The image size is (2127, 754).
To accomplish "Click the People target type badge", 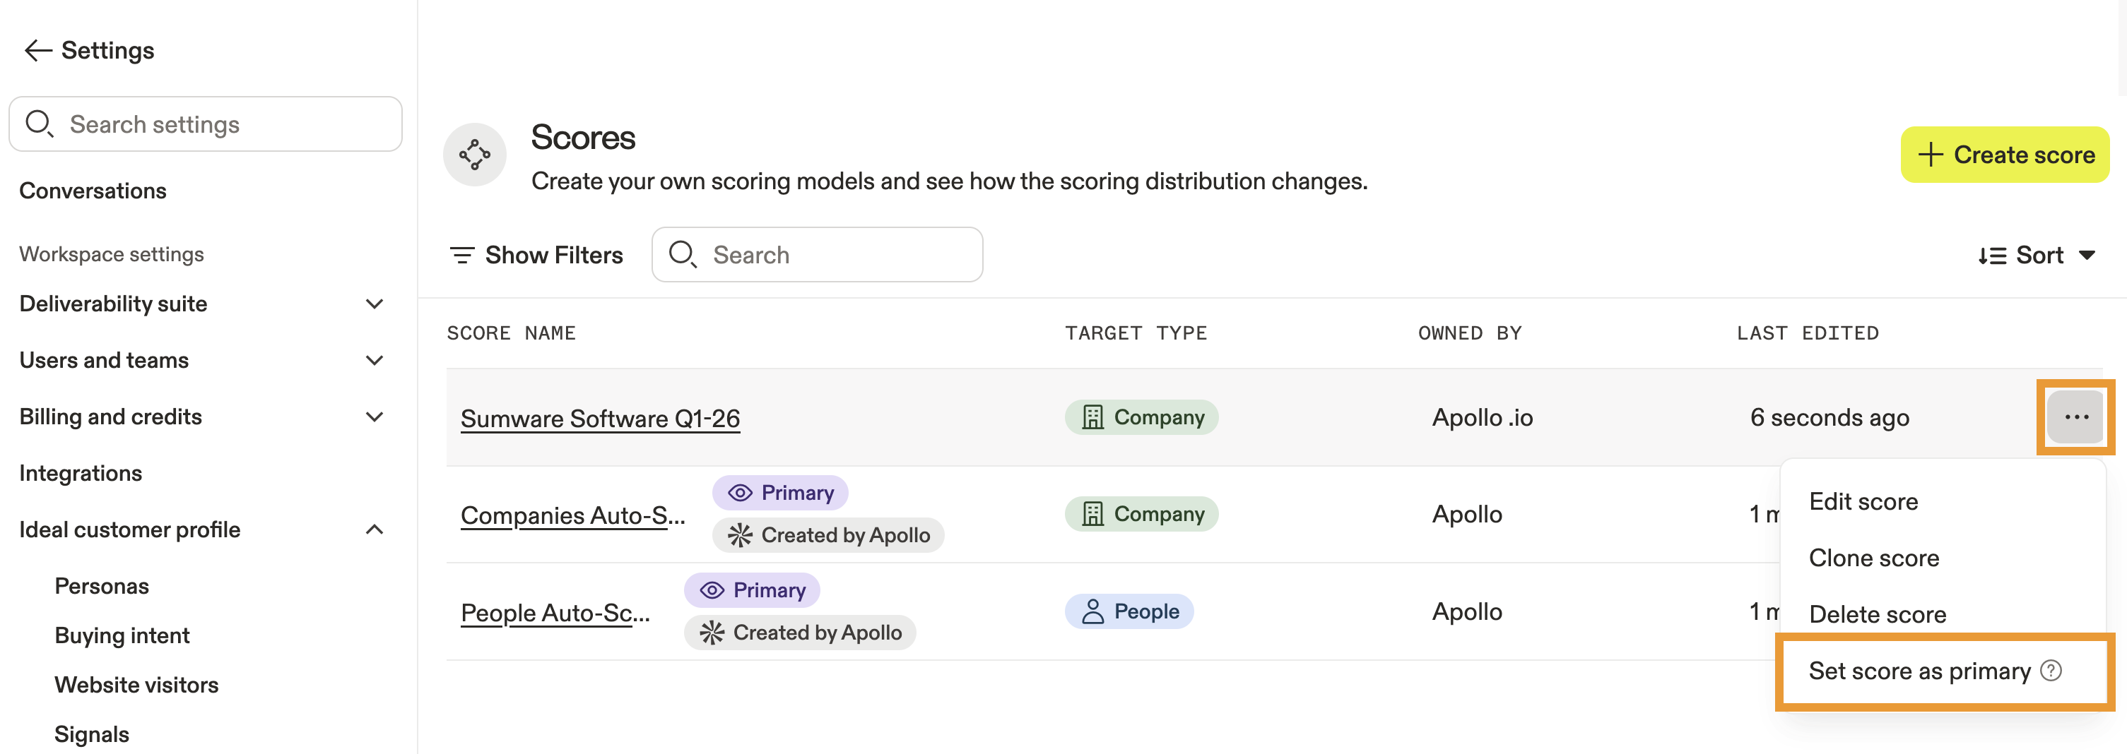I will click(1129, 611).
